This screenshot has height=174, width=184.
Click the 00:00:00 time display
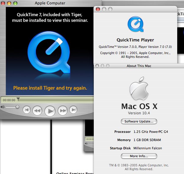(9, 100)
